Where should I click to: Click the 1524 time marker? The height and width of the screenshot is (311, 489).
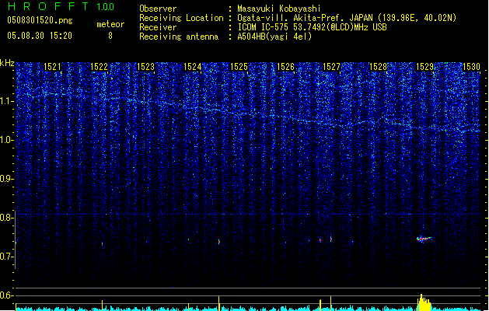(193, 67)
